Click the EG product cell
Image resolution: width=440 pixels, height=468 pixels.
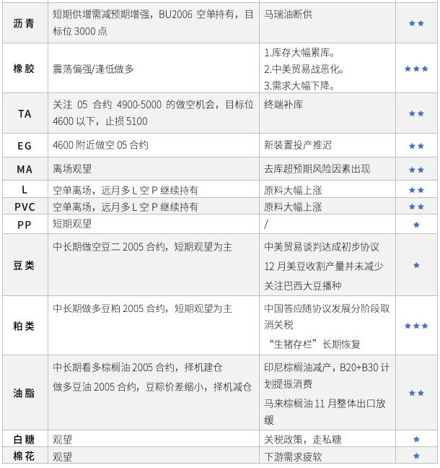tap(25, 146)
